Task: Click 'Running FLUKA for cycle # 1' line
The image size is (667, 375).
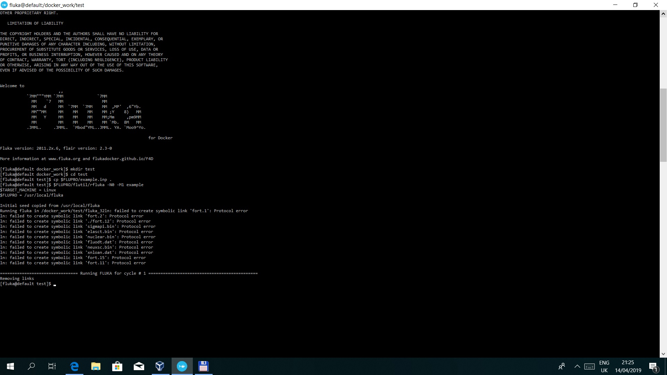Action: click(129, 273)
